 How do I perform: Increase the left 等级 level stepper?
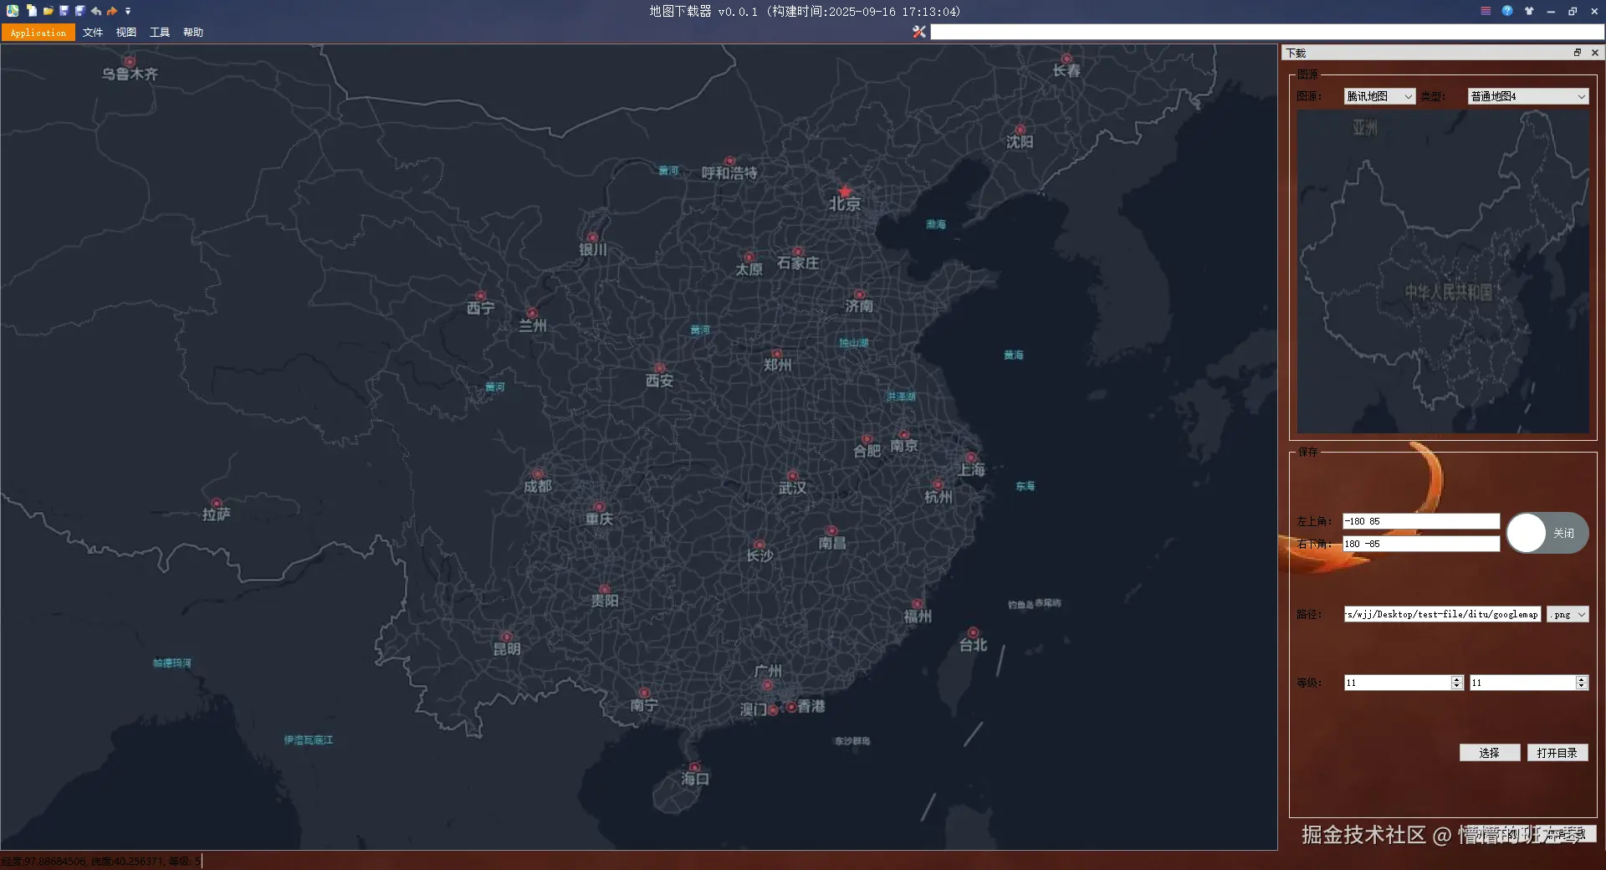pos(1456,678)
